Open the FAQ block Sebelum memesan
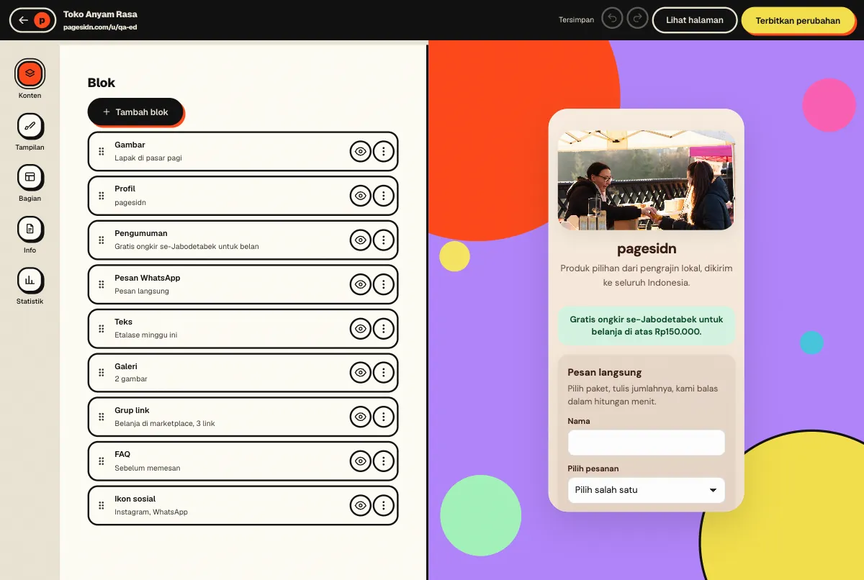The height and width of the screenshot is (580, 864). point(243,461)
